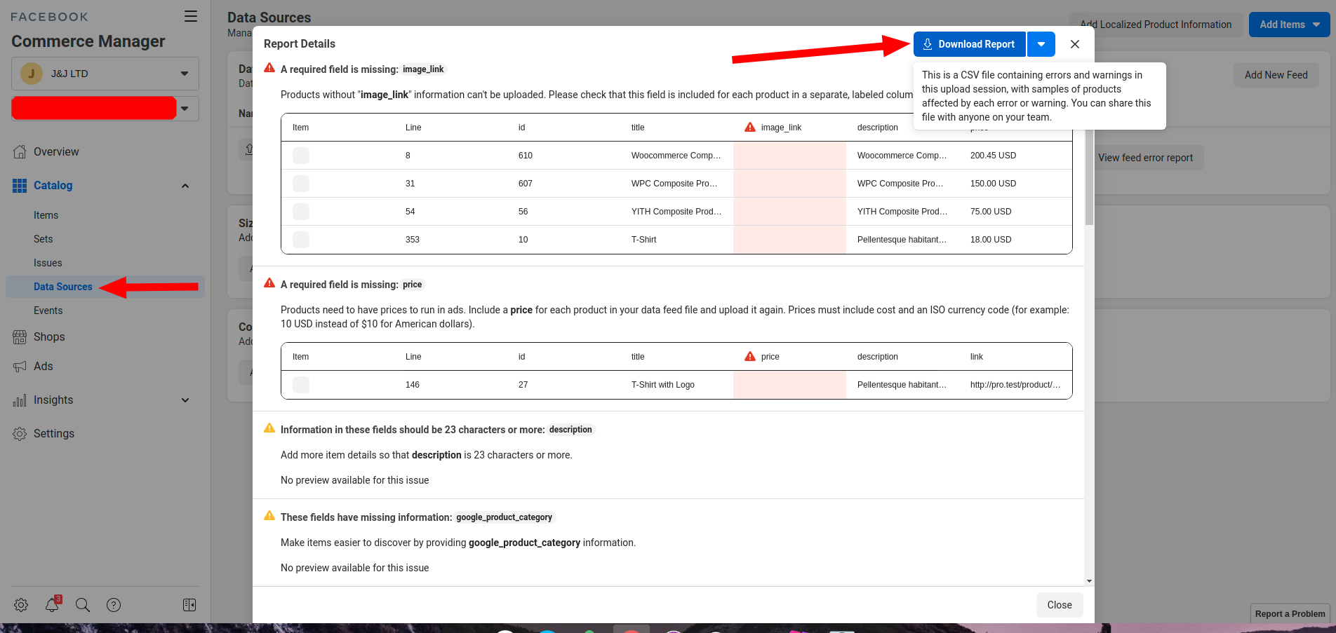
Task: Open Data Sources under Catalog
Action: point(62,287)
